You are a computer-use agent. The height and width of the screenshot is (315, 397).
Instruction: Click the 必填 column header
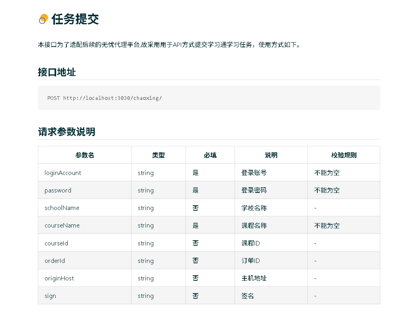(210, 155)
